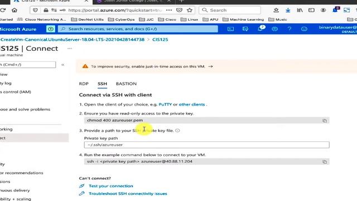
Task: Open Networking in resource menu
Action: coord(6,129)
